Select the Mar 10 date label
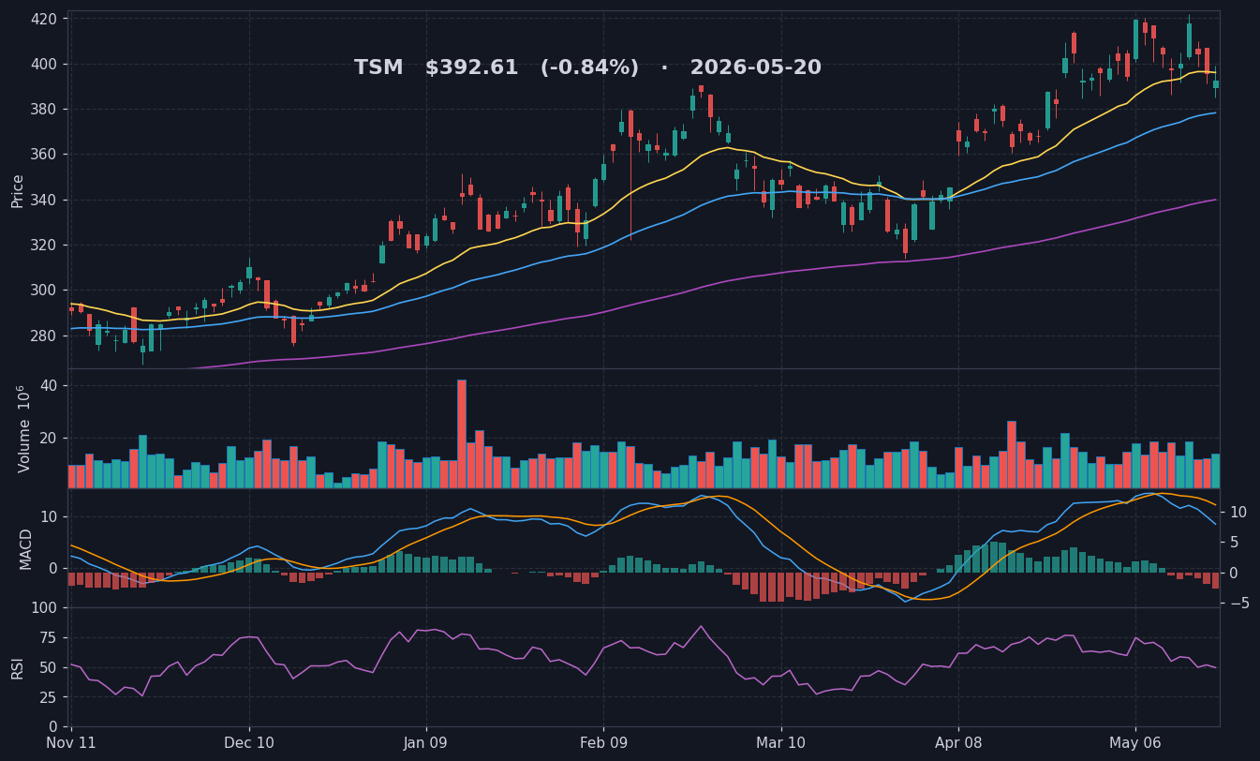Image resolution: width=1260 pixels, height=761 pixels. tap(781, 743)
